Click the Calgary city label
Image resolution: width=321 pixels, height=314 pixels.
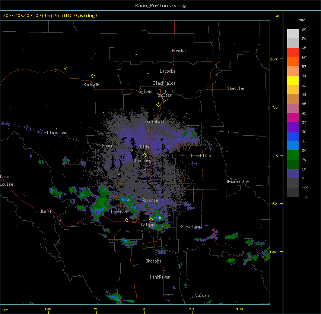[x=149, y=225]
